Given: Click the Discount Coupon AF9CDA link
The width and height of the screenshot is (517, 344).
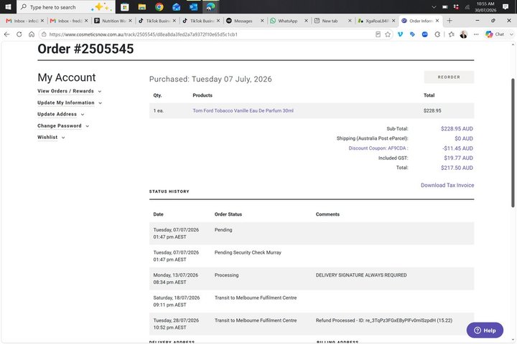Looking at the screenshot, I should click(378, 148).
